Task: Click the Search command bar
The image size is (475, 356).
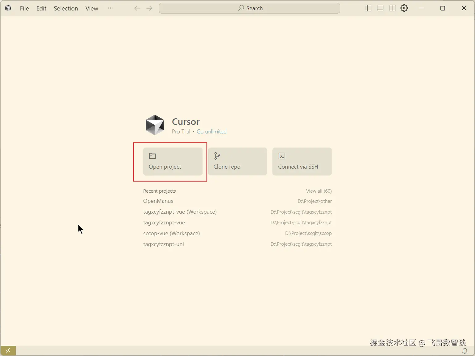Action: tap(249, 8)
